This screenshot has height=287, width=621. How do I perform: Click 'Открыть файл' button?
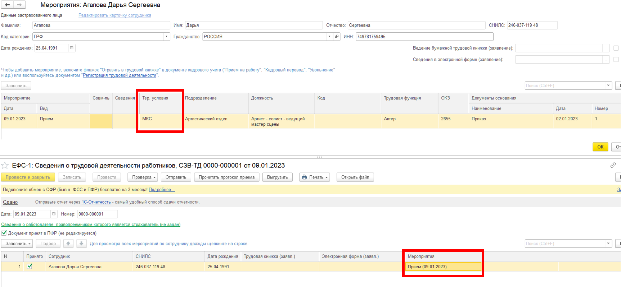(x=355, y=177)
